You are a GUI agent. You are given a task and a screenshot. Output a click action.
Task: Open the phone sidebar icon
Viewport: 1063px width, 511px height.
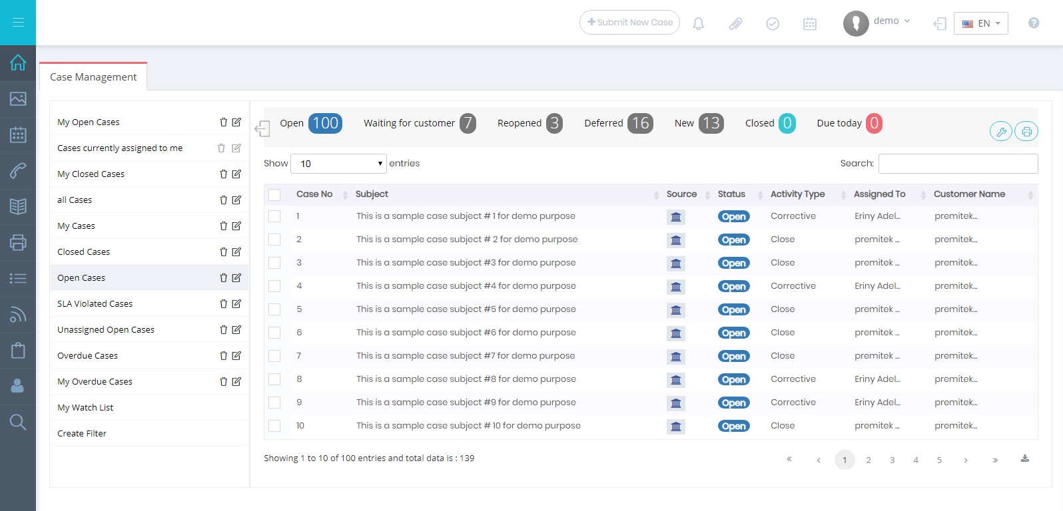click(x=18, y=170)
